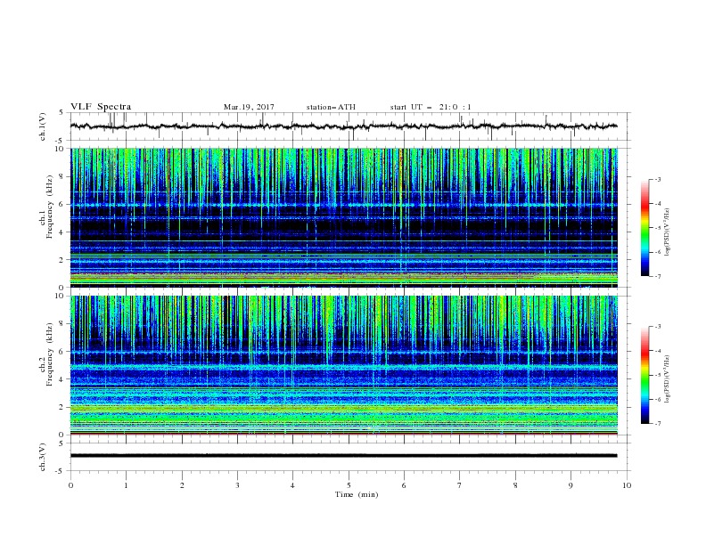Click the ch.1 "Frequency (kHz)" axis label

tap(49, 207)
